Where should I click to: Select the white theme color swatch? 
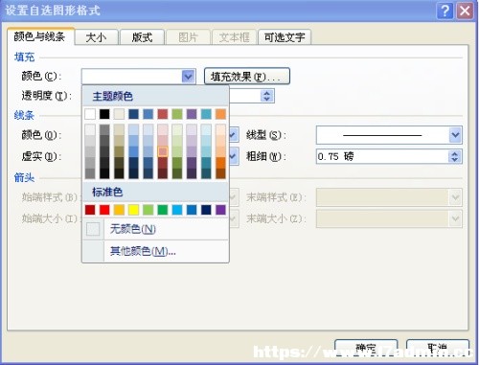[x=90, y=114]
